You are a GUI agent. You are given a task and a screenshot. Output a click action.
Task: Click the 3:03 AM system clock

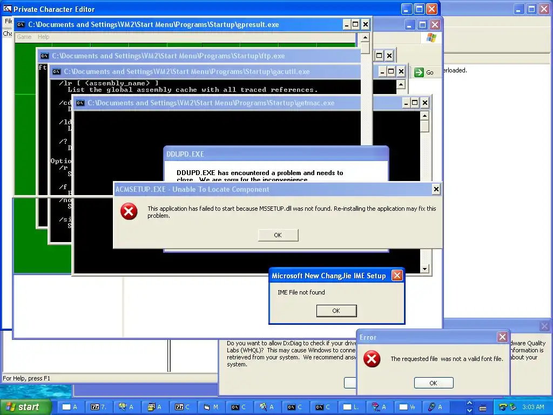click(x=533, y=407)
